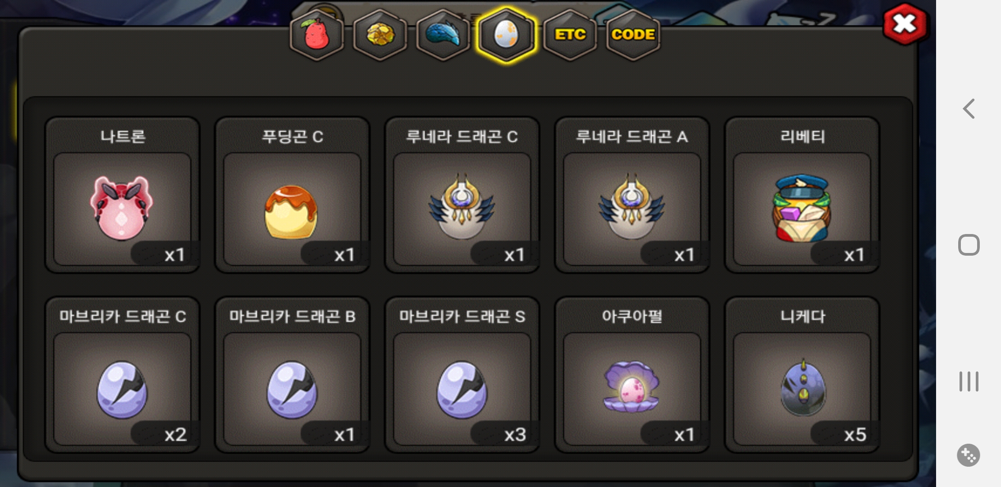The height and width of the screenshot is (487, 1001).
Task: Select the egg inventory tab
Action: click(x=506, y=35)
